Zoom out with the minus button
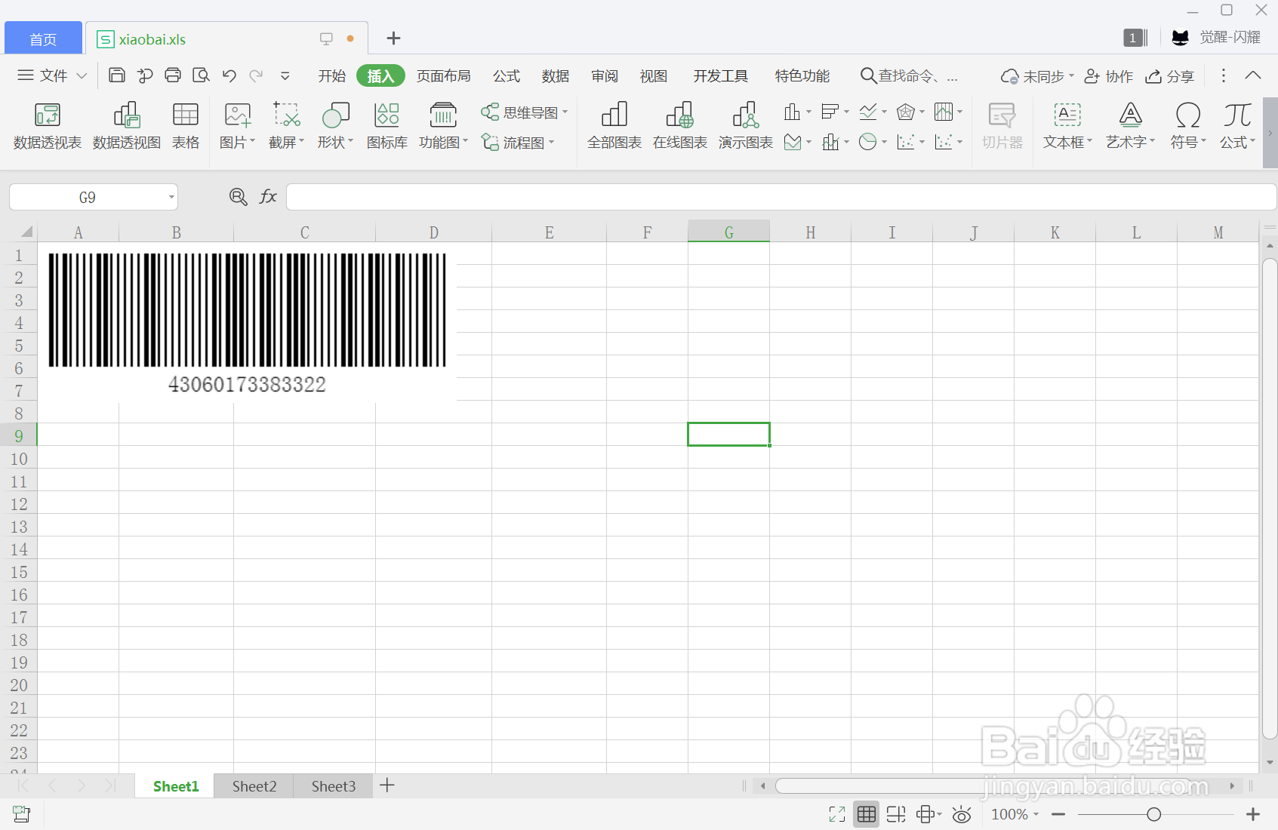This screenshot has width=1278, height=830. [1058, 814]
